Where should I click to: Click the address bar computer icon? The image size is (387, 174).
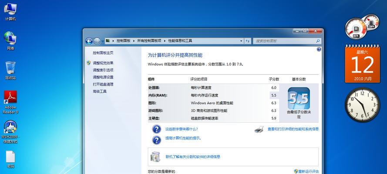pos(108,40)
